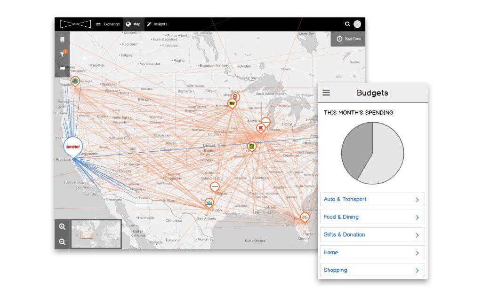Switch to the Insights tab
482x296 pixels.
(157, 24)
